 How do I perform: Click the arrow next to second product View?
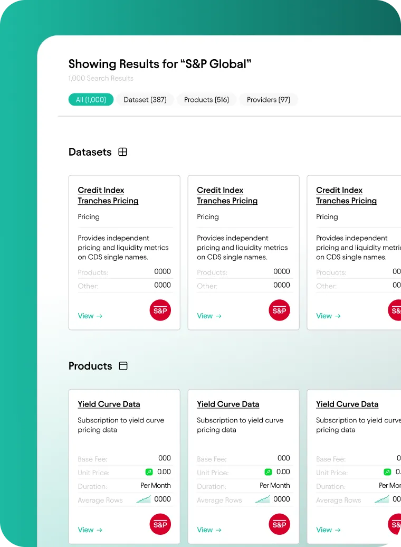coord(218,530)
